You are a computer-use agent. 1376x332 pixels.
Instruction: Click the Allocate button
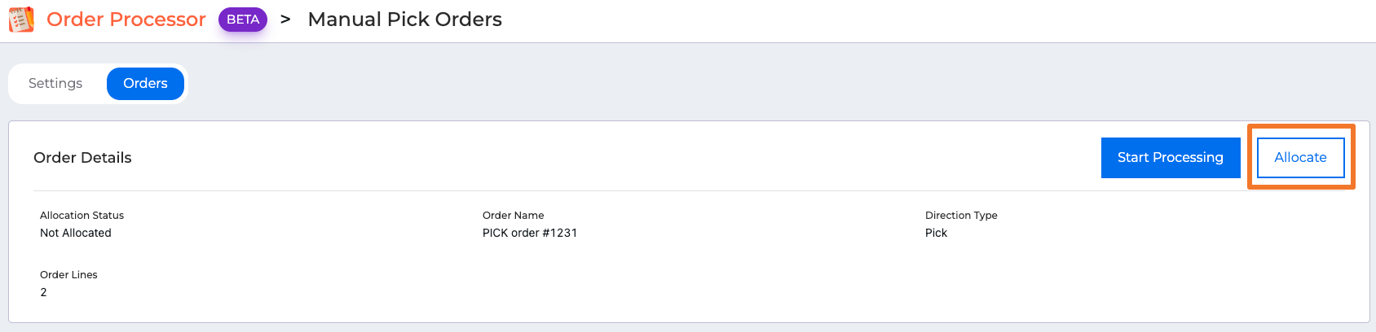point(1300,157)
